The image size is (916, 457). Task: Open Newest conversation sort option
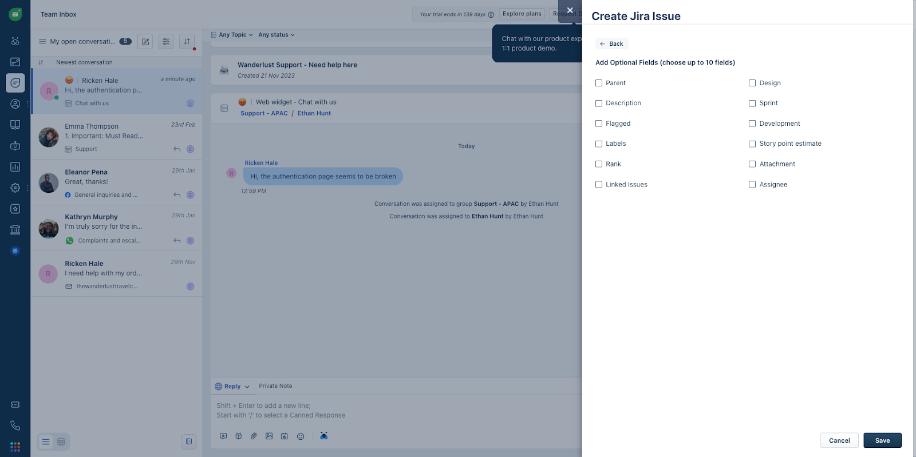(84, 62)
